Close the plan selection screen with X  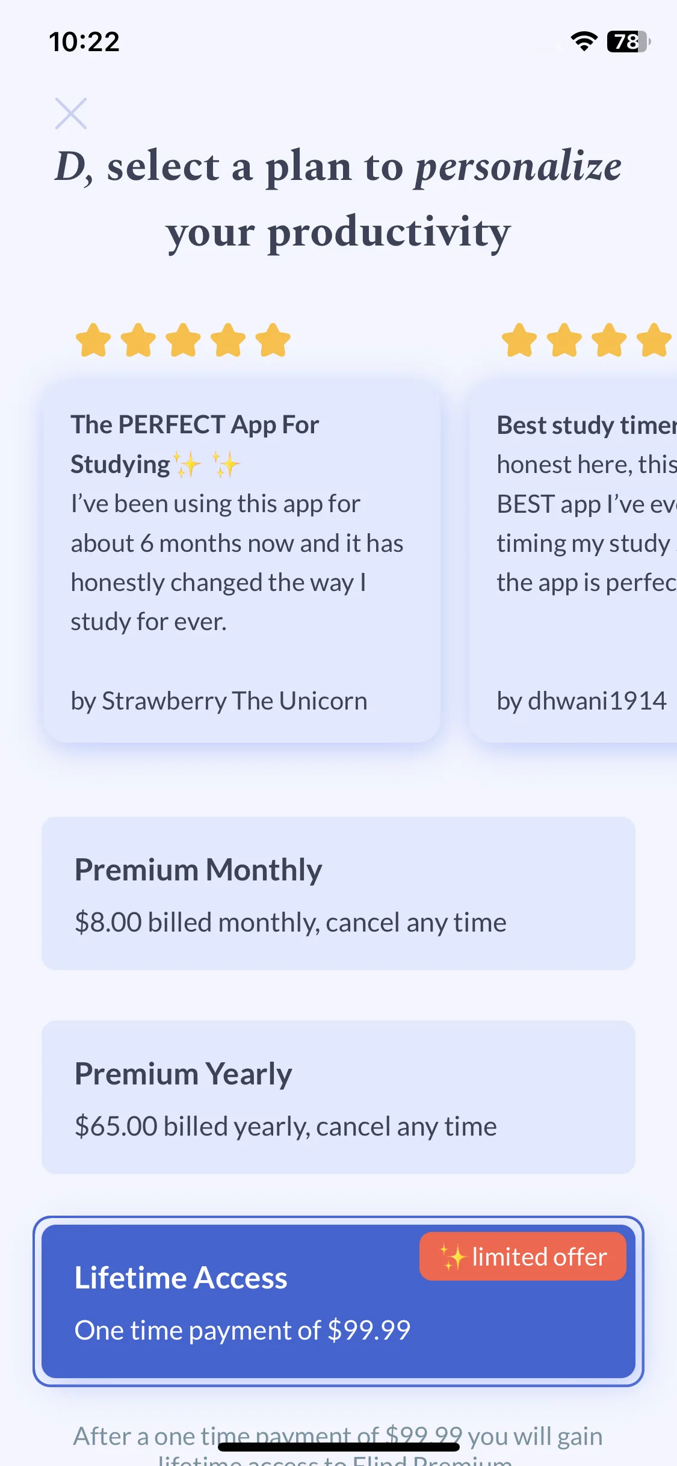[x=71, y=113]
